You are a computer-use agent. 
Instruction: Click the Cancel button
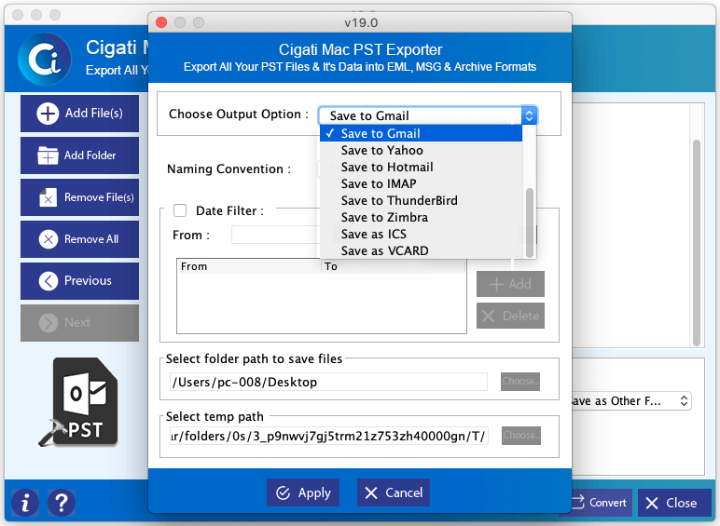tap(394, 492)
